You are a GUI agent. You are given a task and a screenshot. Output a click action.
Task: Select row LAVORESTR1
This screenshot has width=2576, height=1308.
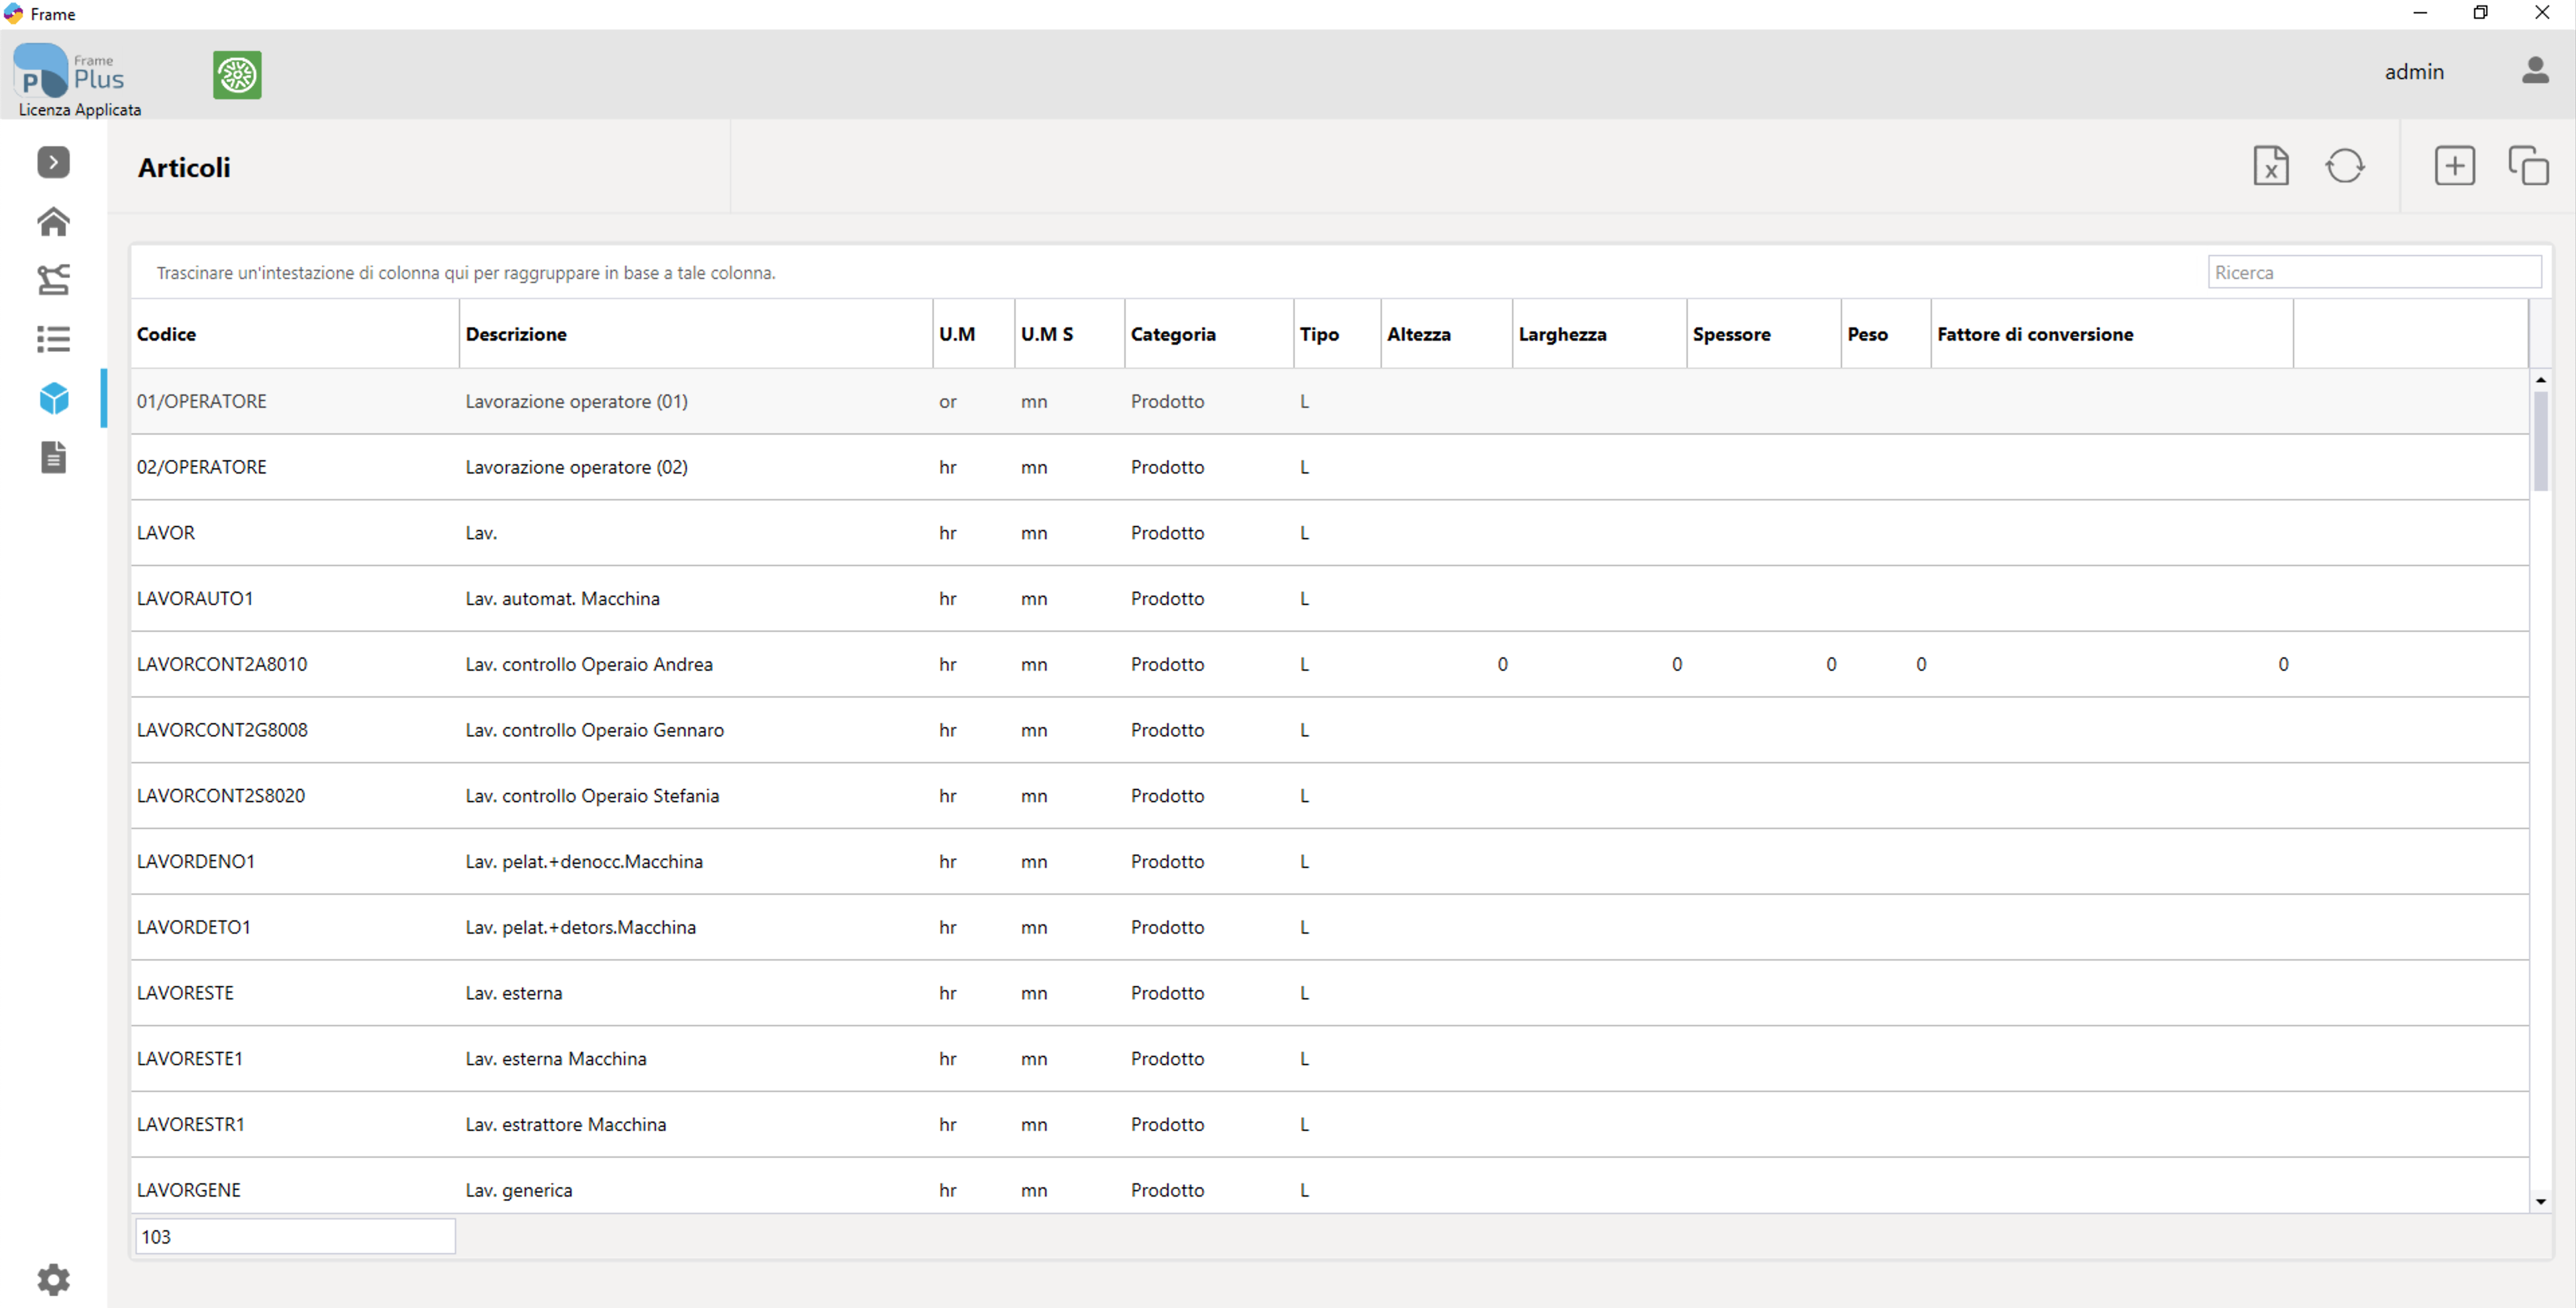tap(1329, 1124)
